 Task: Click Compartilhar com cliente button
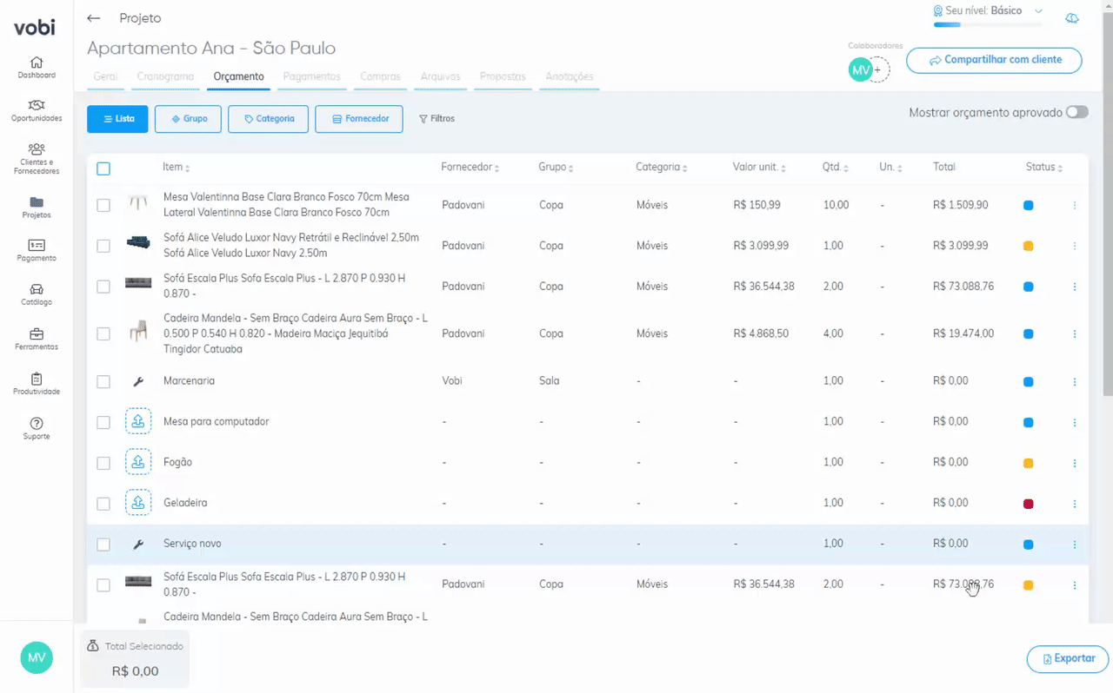coord(994,60)
